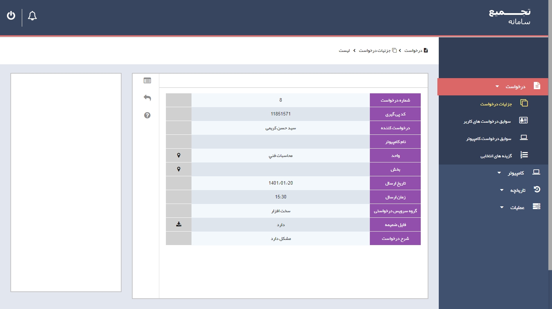Screen dimensions: 552x309
Task: Click the page vertical scrollbar
Action: pyautogui.click(x=550, y=138)
